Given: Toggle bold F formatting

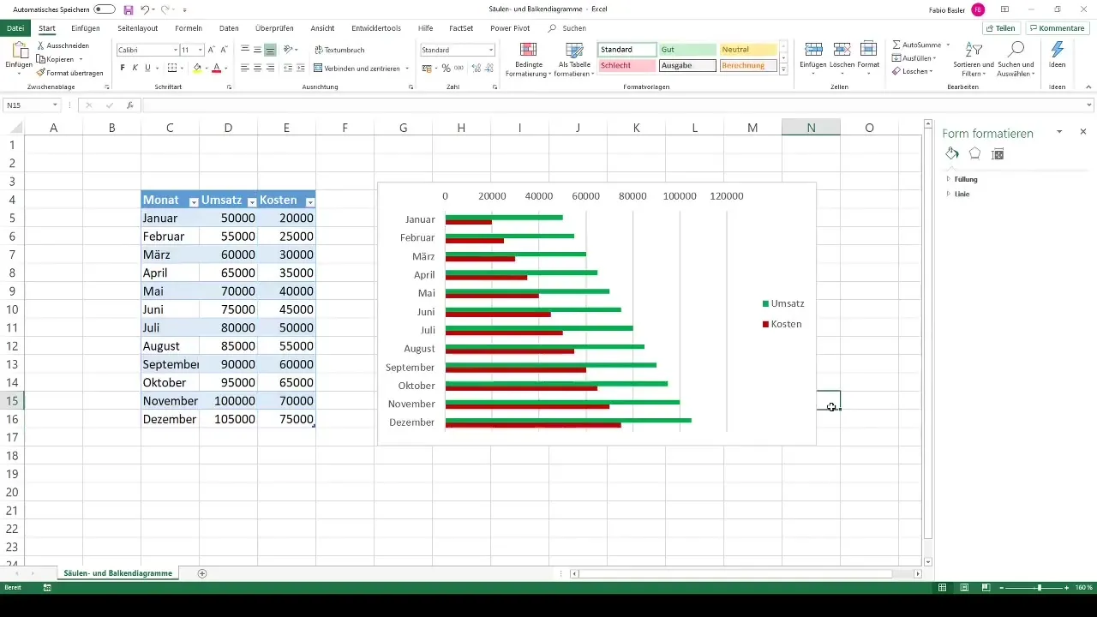Looking at the screenshot, I should click(x=123, y=68).
